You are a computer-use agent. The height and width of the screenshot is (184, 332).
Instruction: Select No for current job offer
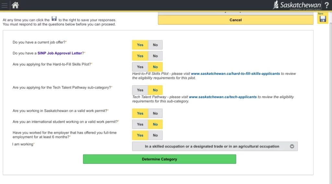point(155,45)
